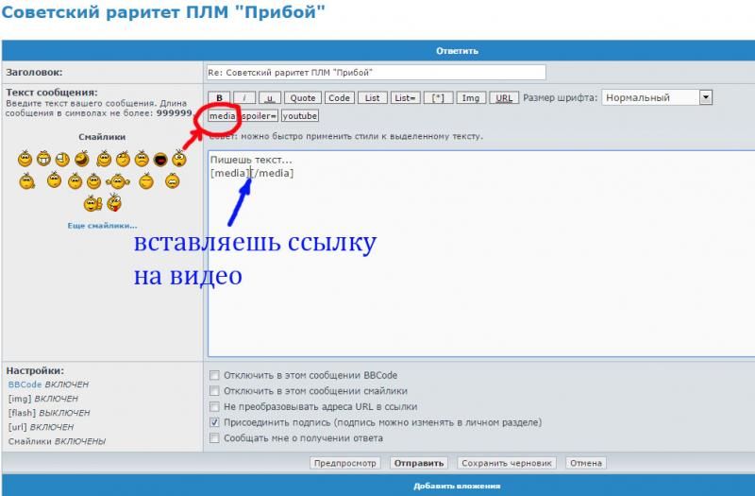The image size is (755, 496).
Task: Click the Img BBCode button
Action: tap(471, 98)
